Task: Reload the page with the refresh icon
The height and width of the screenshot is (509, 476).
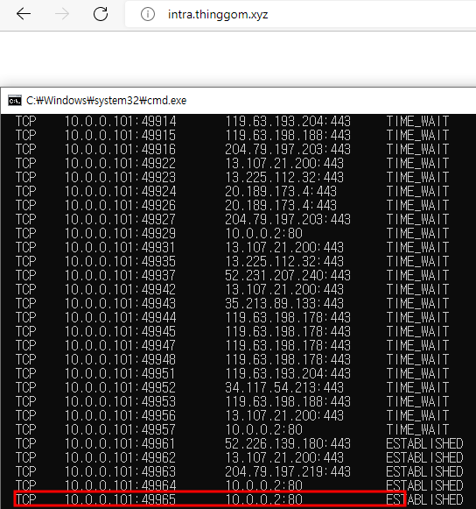Action: point(101,14)
